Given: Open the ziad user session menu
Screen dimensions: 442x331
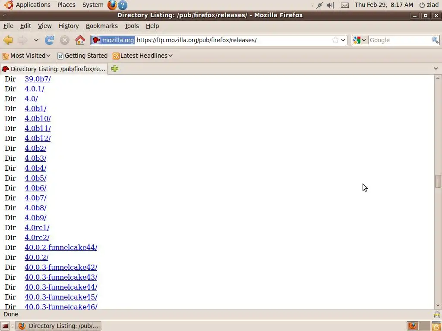Looking at the screenshot, I should coord(429,5).
